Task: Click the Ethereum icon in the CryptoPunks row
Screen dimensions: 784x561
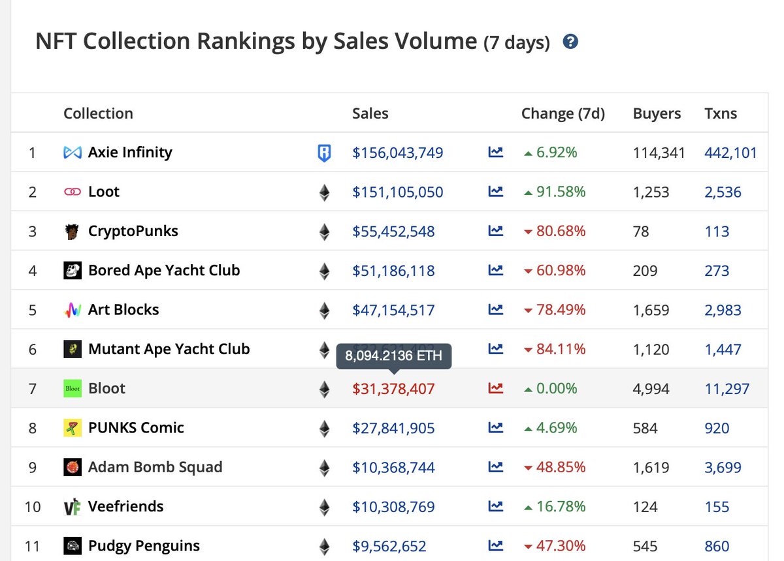Action: pyautogui.click(x=324, y=232)
